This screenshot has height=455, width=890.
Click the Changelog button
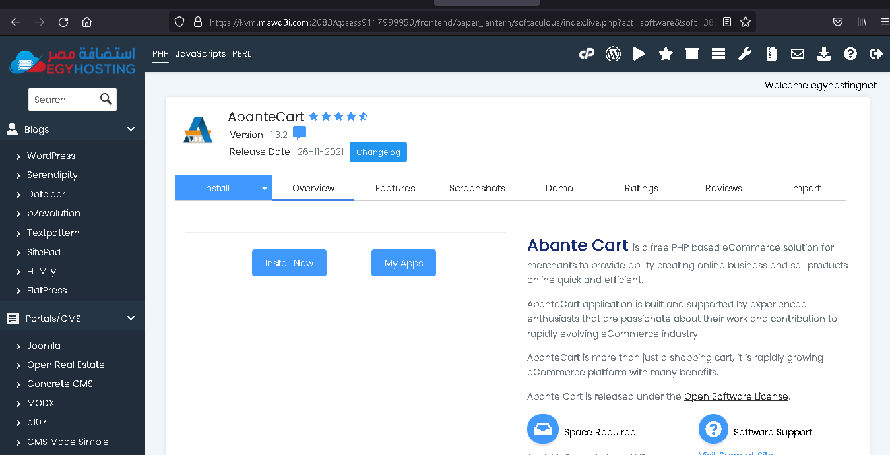(x=378, y=152)
